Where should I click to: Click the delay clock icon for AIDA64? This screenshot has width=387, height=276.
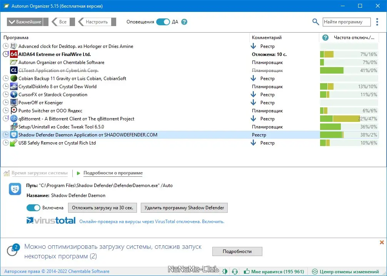tap(6, 54)
